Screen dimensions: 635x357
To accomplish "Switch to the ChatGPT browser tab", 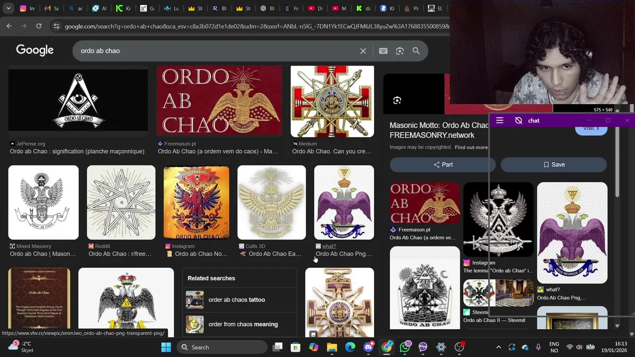I will pos(267,8).
